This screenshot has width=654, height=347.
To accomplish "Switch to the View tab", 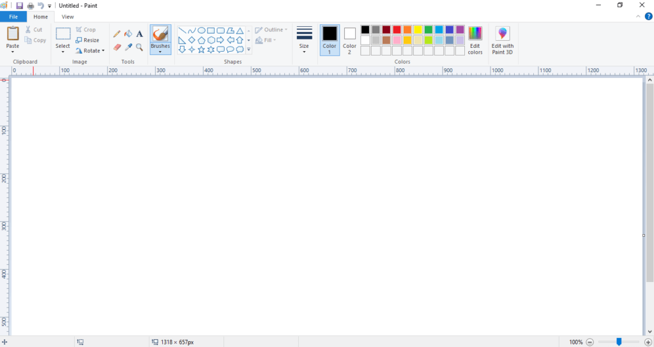I will click(68, 17).
